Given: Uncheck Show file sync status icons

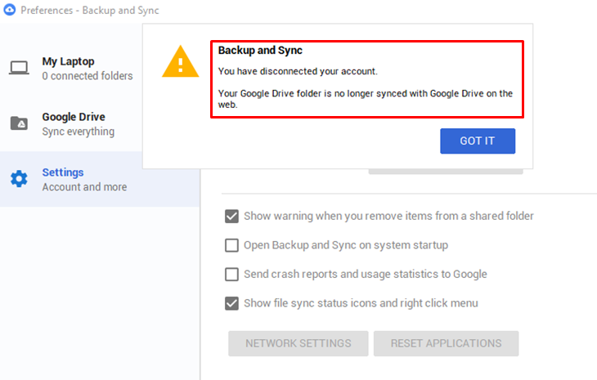Looking at the screenshot, I should (231, 303).
